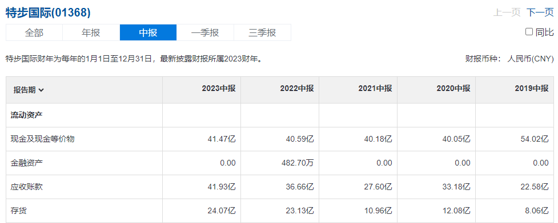Click the 36.66亿 receivables value
This screenshot has height=223, width=558.
[300, 187]
